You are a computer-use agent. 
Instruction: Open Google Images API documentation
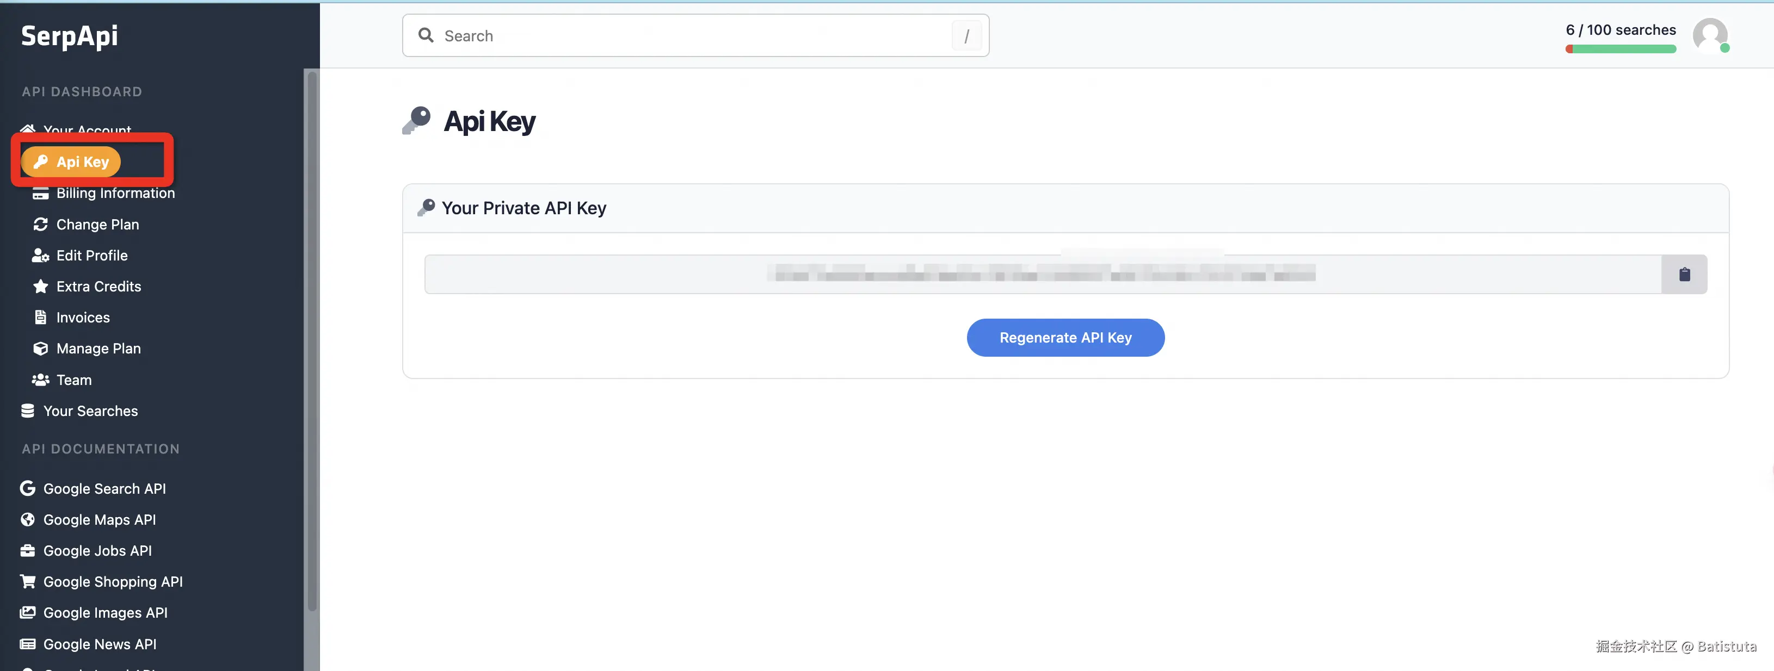[104, 612]
